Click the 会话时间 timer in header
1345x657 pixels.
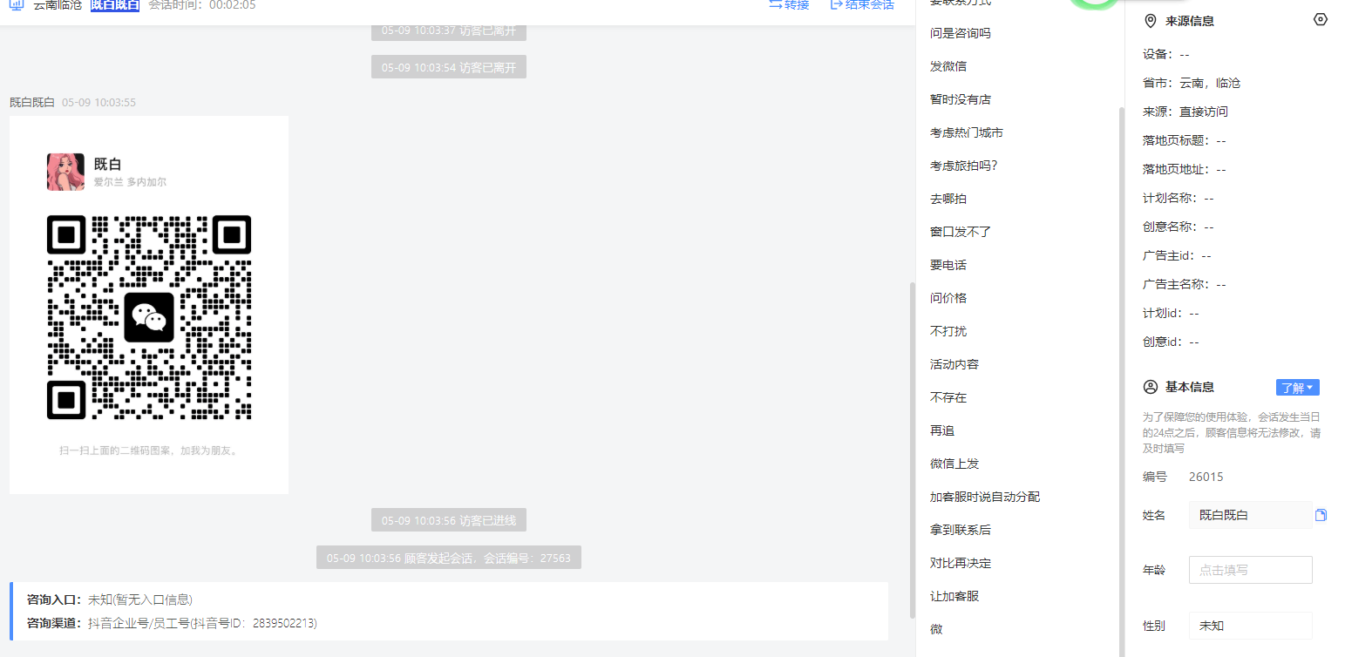(202, 5)
